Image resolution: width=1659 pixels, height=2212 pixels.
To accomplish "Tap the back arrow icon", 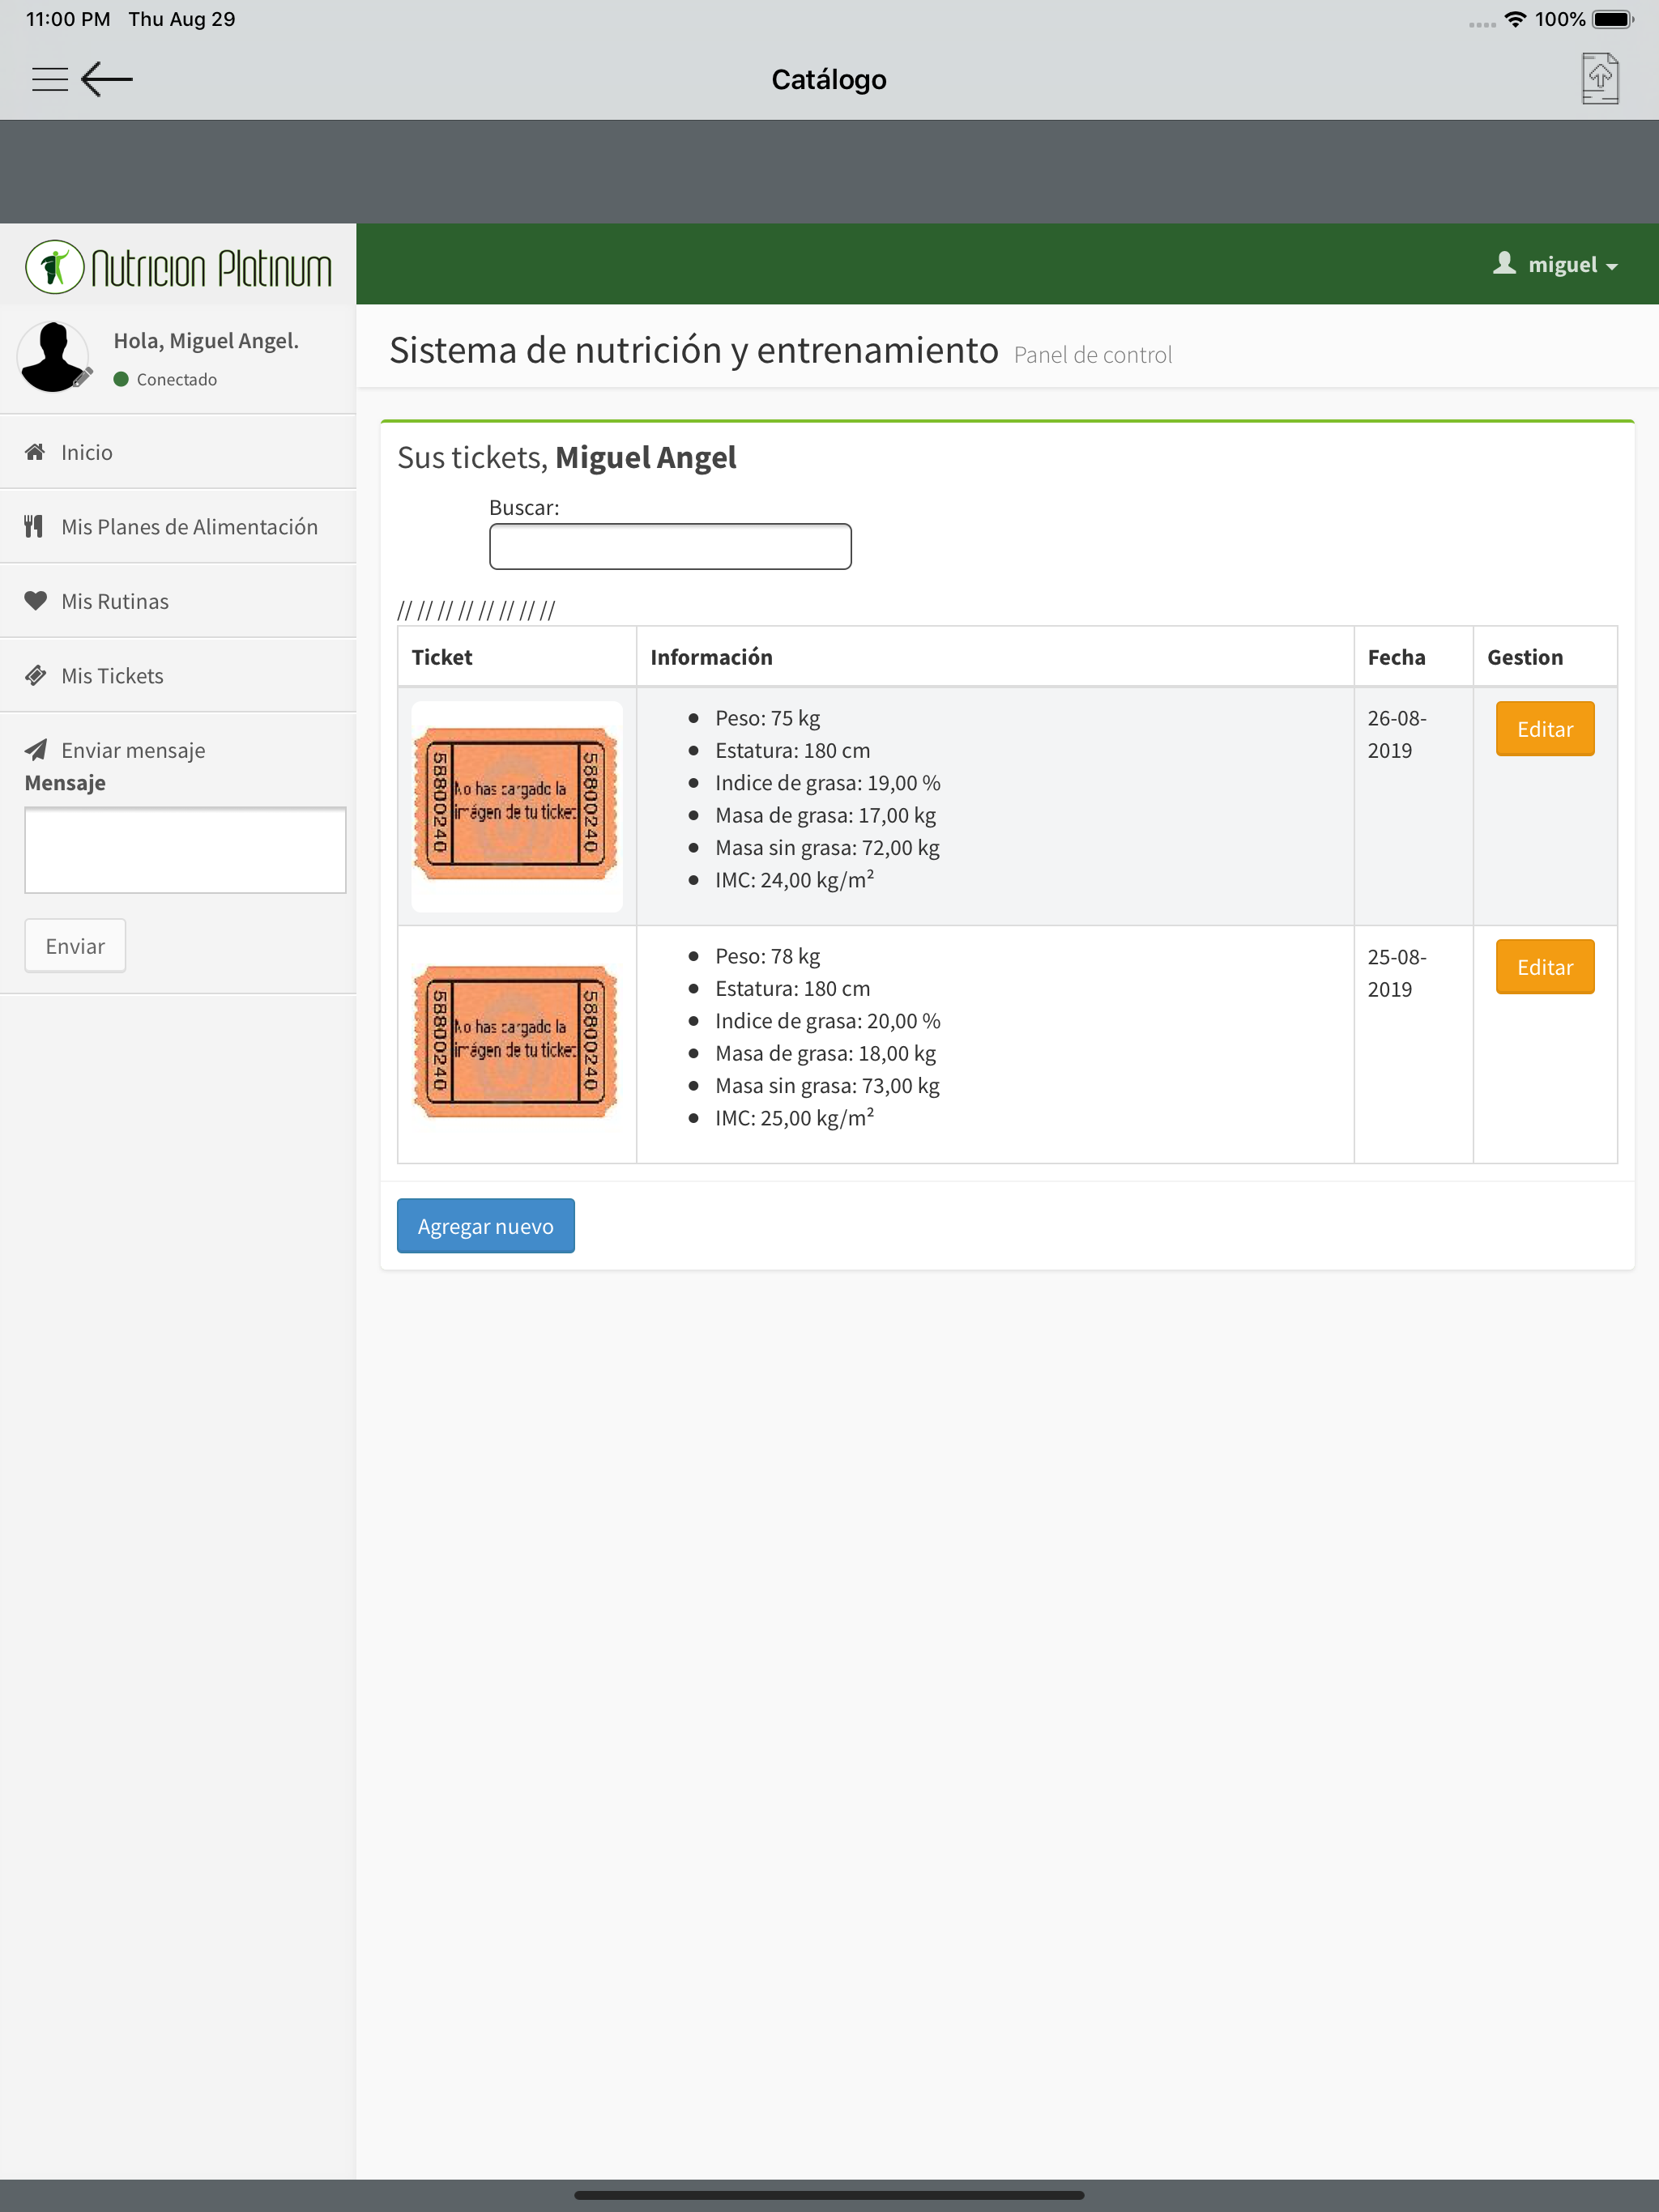I will 107,79.
